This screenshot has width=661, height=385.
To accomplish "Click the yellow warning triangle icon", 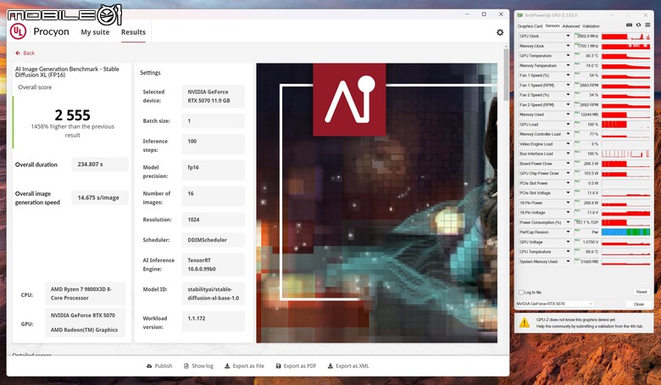I will (x=524, y=323).
